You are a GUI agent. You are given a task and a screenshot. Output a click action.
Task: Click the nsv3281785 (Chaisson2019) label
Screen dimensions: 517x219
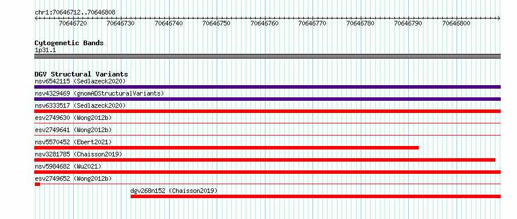click(x=78, y=154)
